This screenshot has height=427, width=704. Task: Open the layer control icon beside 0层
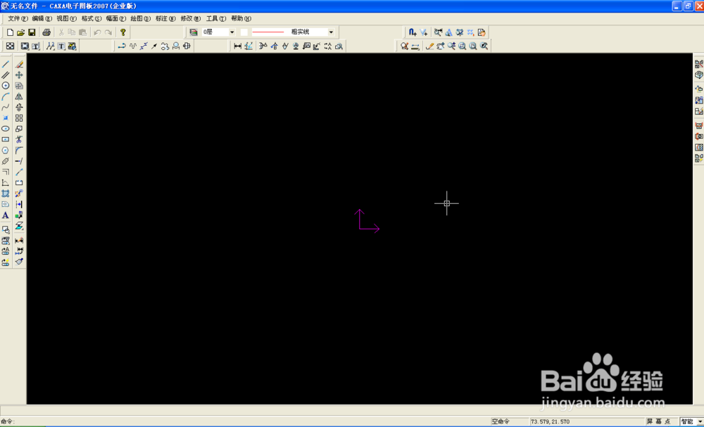tap(194, 32)
